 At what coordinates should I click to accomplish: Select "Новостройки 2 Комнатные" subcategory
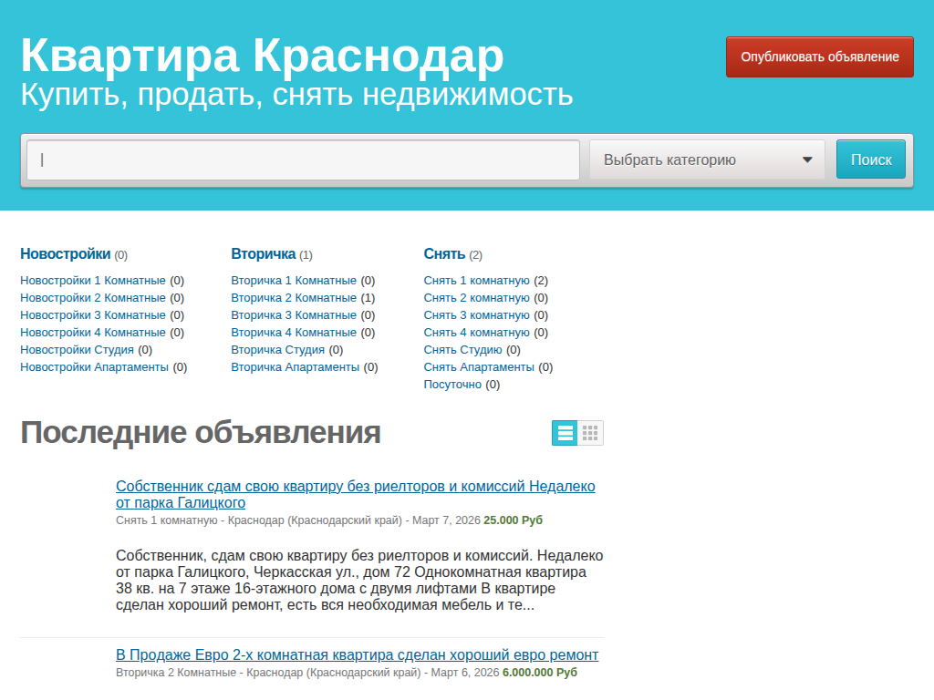click(x=94, y=297)
